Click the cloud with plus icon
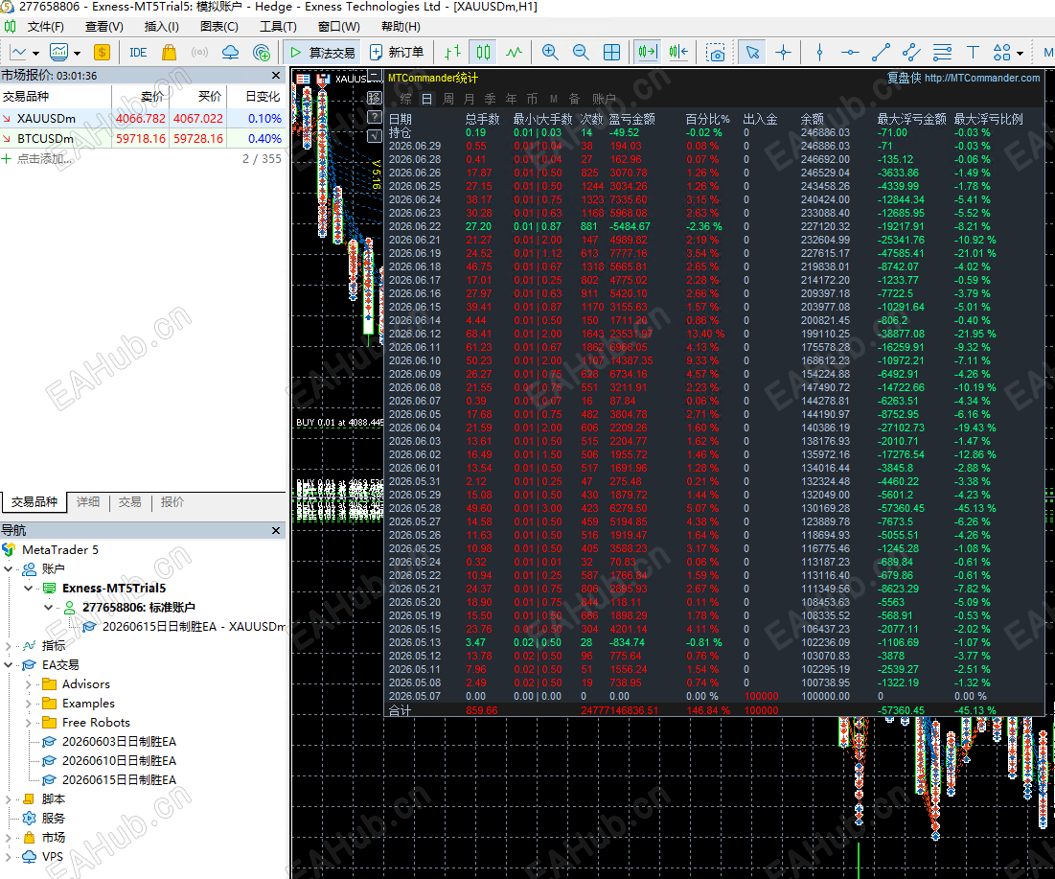This screenshot has width=1055, height=879. coord(262,53)
